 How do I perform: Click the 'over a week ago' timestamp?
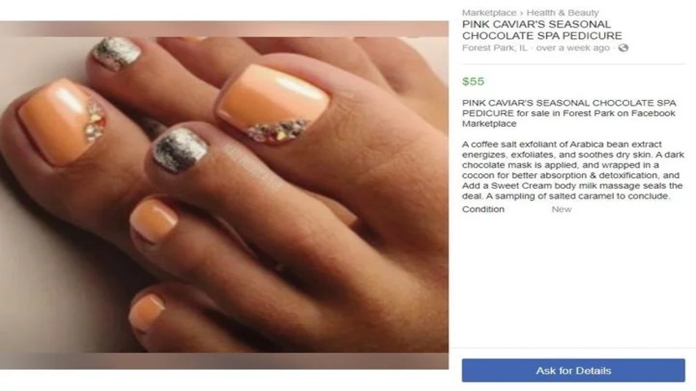572,48
